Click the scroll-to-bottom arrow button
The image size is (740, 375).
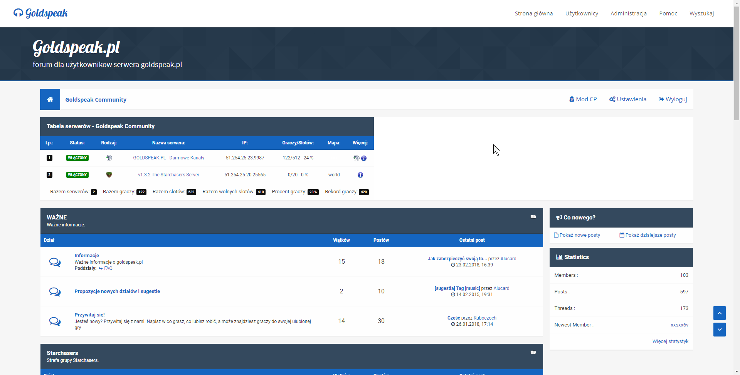(x=719, y=330)
